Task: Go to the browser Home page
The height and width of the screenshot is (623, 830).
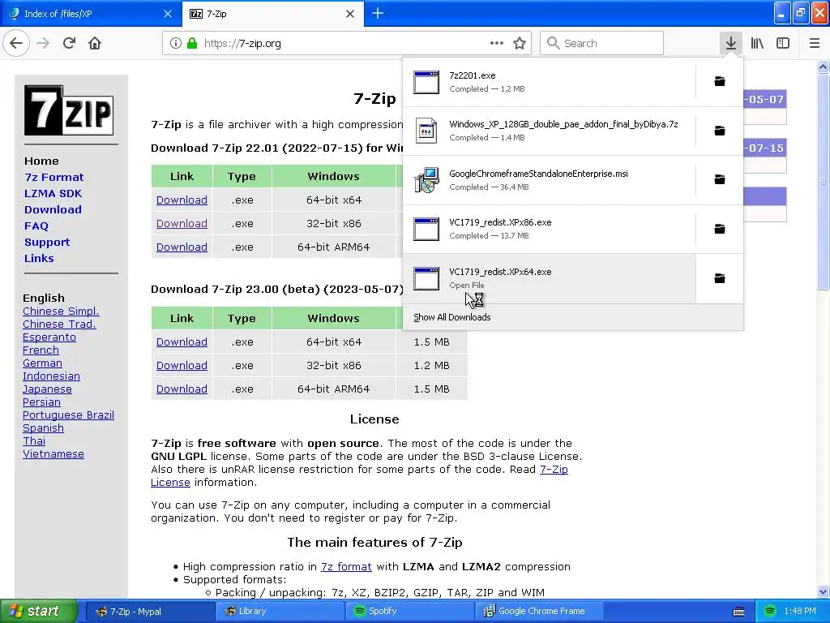Action: click(95, 44)
